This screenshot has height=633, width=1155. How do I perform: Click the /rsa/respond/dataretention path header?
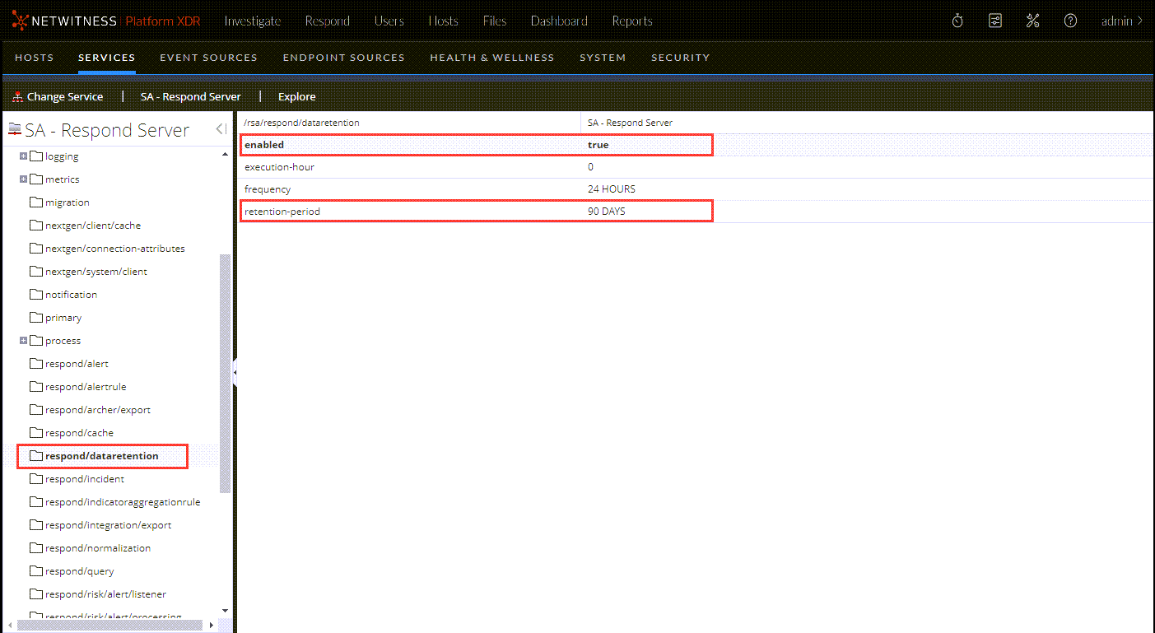click(x=301, y=123)
